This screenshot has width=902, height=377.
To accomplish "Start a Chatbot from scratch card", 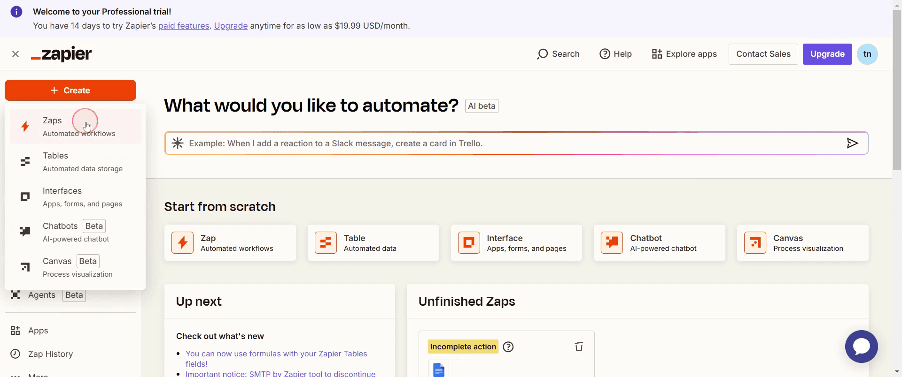I will (x=660, y=243).
